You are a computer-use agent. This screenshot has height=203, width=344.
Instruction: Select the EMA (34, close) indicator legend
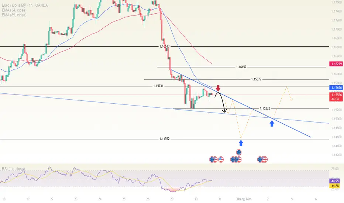point(14,10)
